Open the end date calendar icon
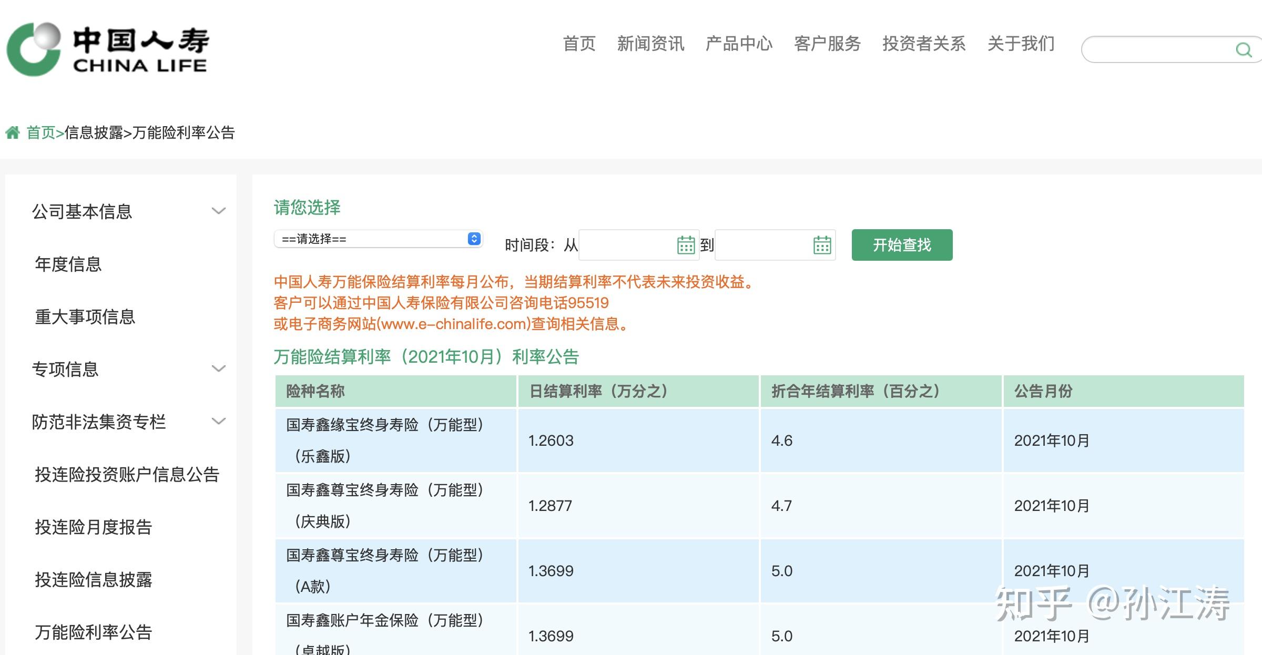Screen dimensions: 1262x655 (x=822, y=245)
